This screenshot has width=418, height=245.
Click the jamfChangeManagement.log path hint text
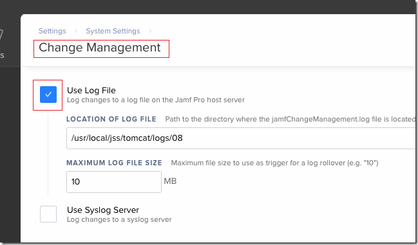(x=290, y=119)
